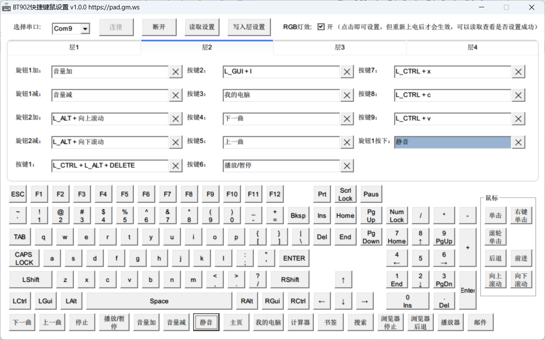This screenshot has width=545, height=340.
Task: Click the 右键单击 mouse button
Action: [521, 216]
